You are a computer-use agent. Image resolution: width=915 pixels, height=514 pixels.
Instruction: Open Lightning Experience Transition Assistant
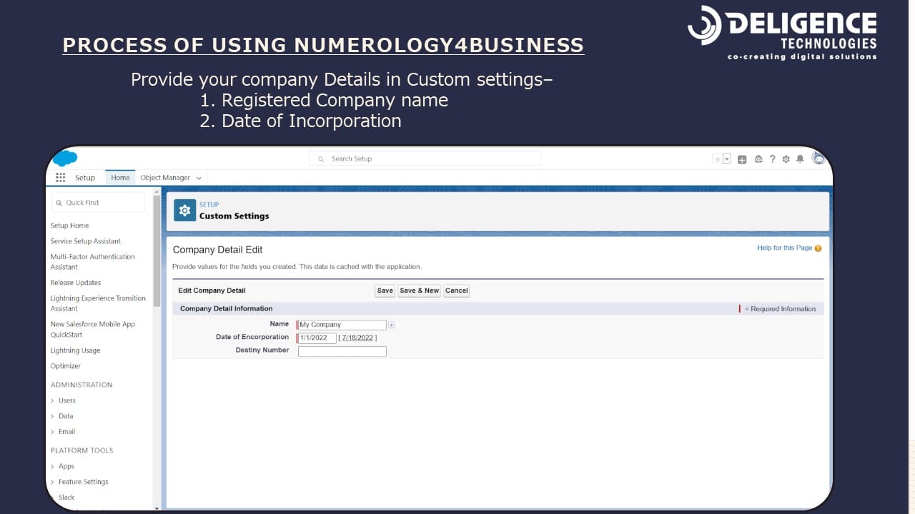pos(98,303)
